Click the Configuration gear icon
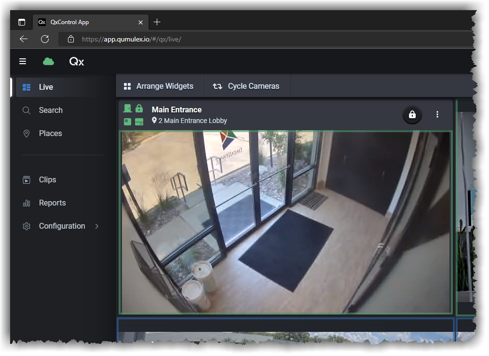489x356 pixels. [27, 226]
